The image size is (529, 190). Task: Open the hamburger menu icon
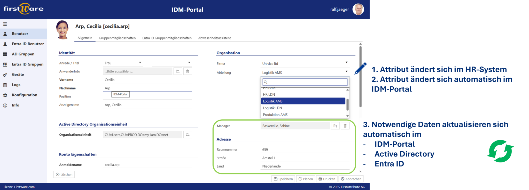tap(5, 24)
